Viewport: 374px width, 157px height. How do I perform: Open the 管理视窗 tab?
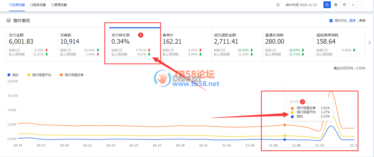(x=59, y=5)
